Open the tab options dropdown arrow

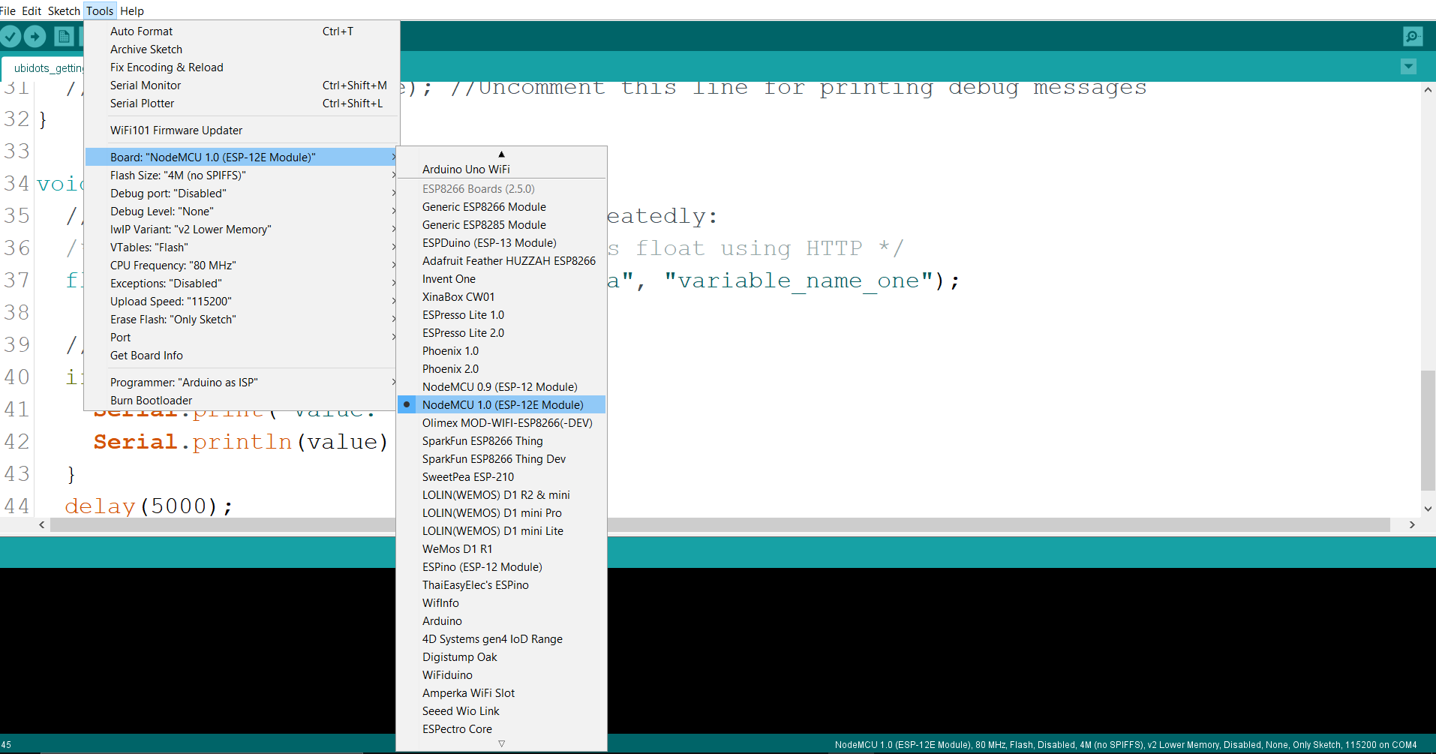[x=1408, y=67]
